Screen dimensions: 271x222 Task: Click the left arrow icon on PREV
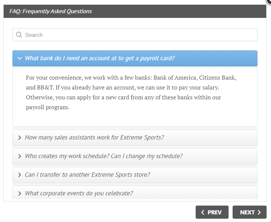pyautogui.click(x=203, y=212)
